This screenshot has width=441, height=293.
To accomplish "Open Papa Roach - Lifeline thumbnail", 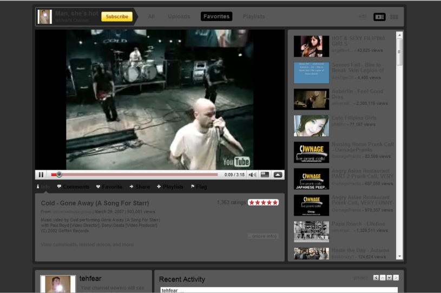I will [x=311, y=232].
